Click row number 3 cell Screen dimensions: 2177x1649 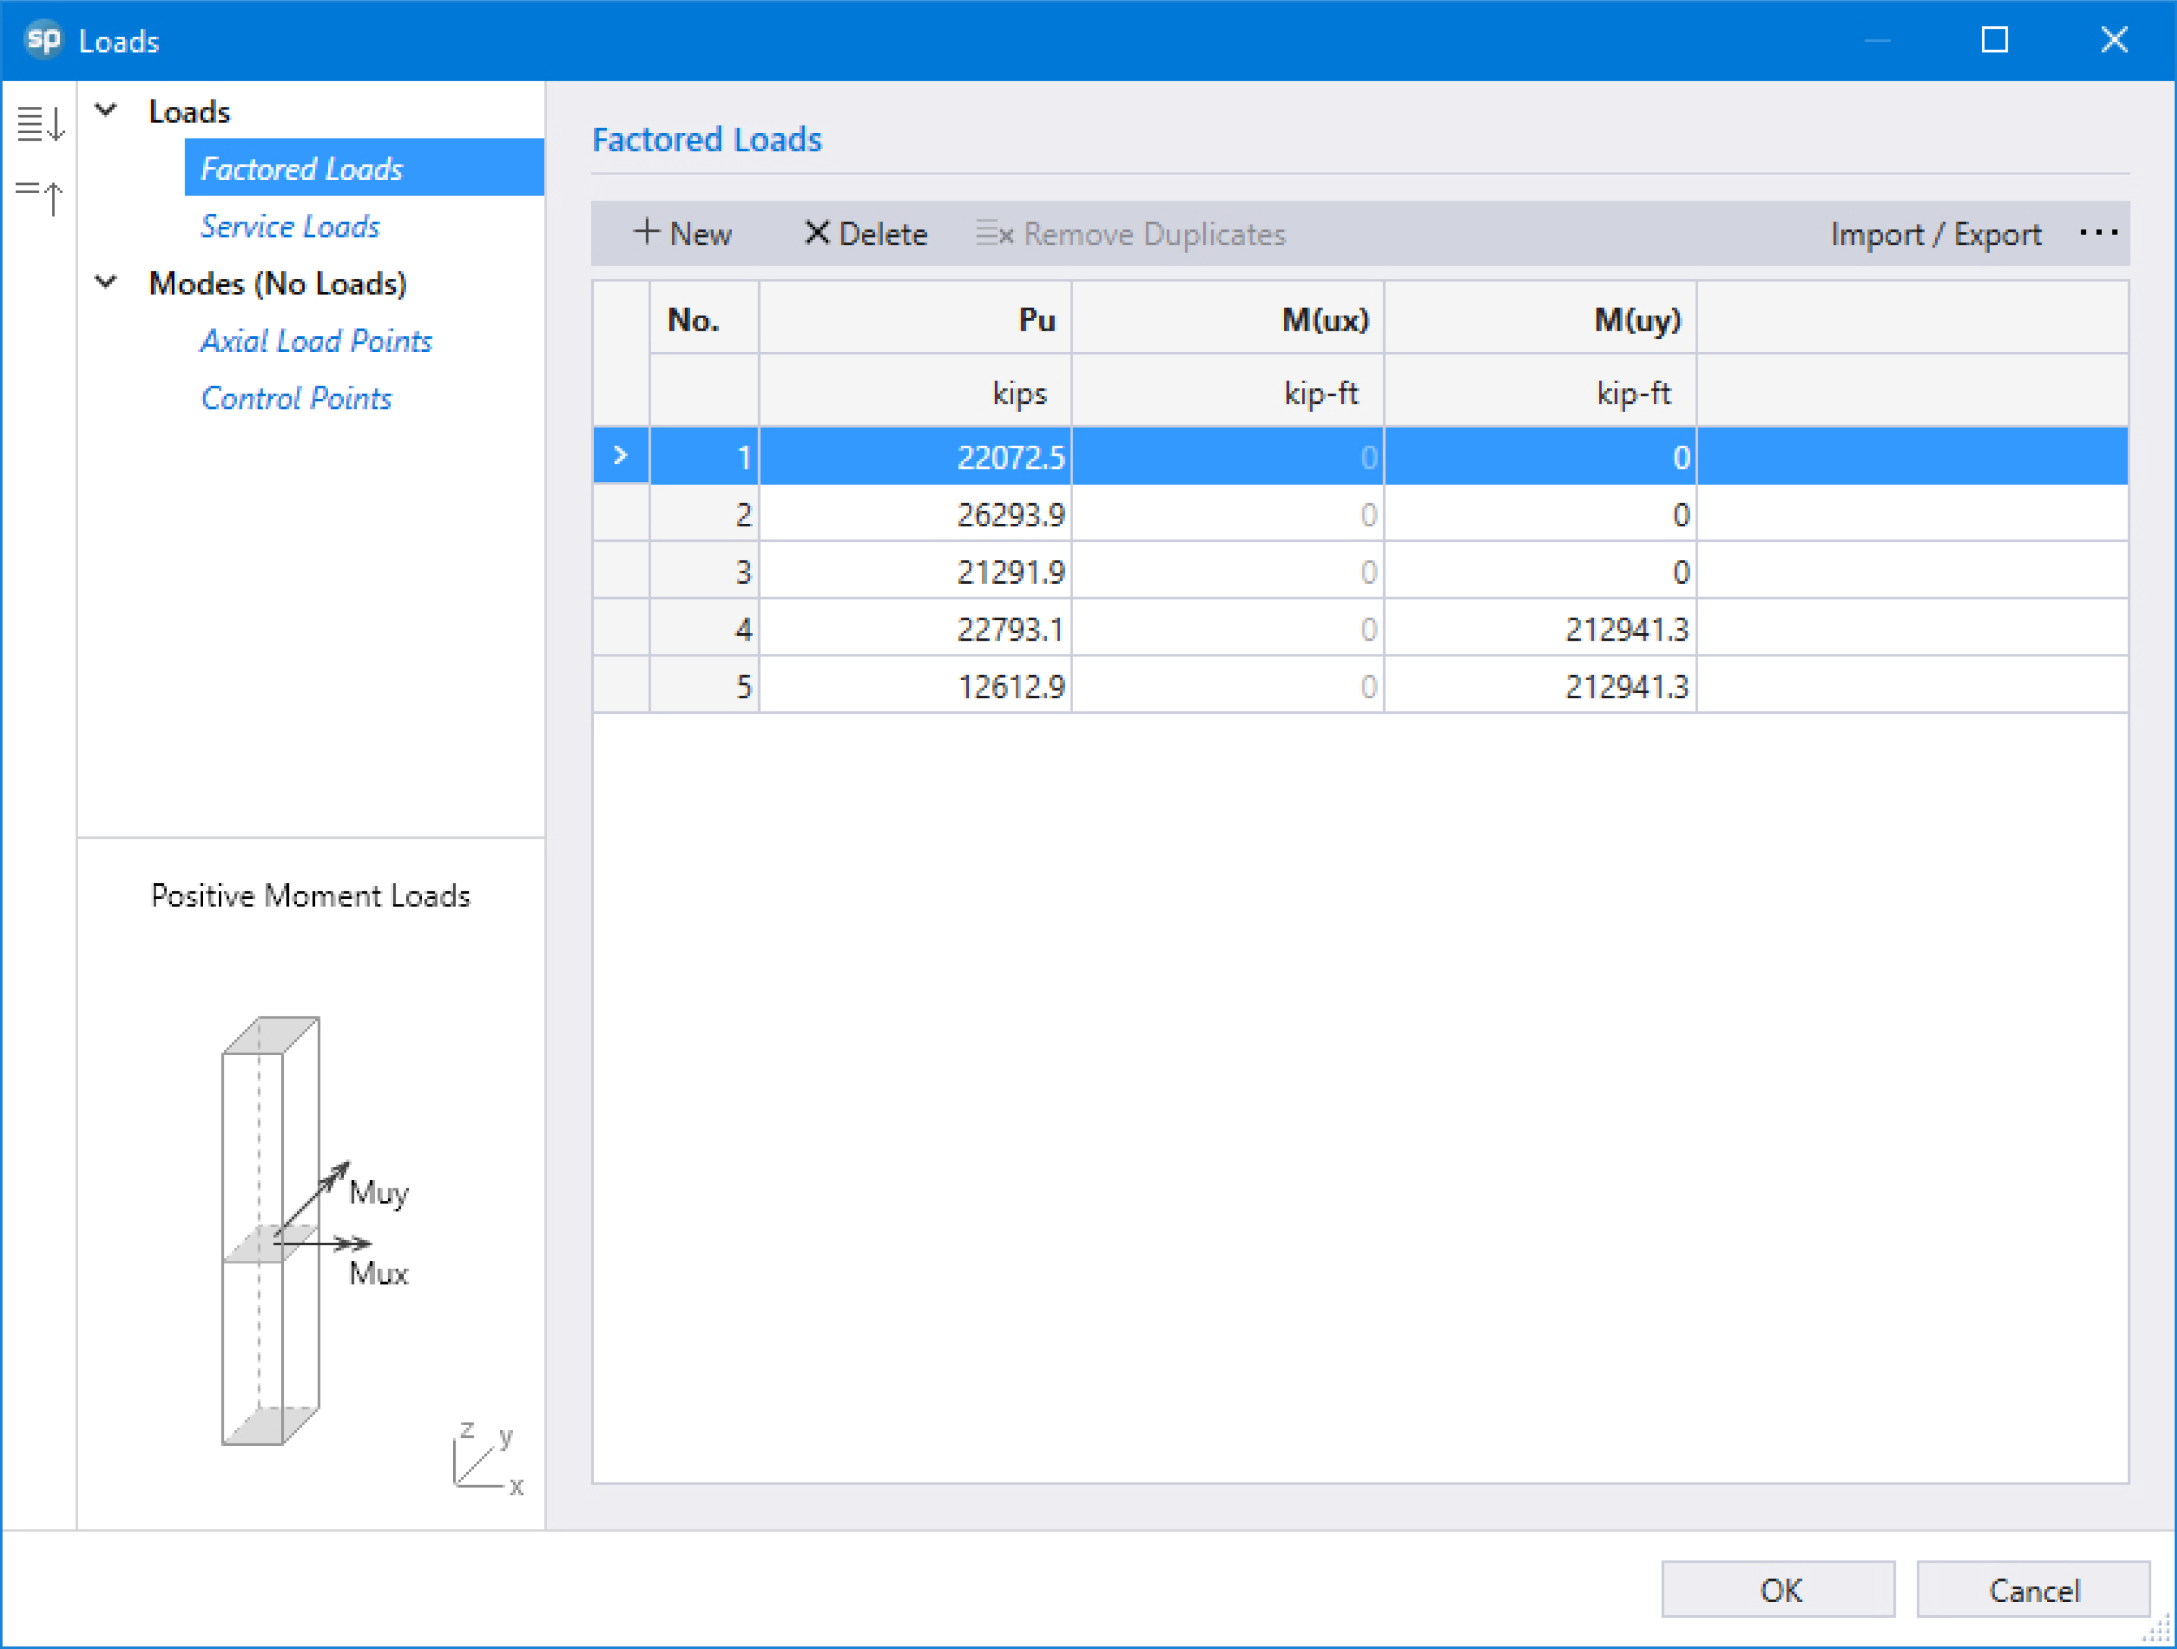pos(704,571)
